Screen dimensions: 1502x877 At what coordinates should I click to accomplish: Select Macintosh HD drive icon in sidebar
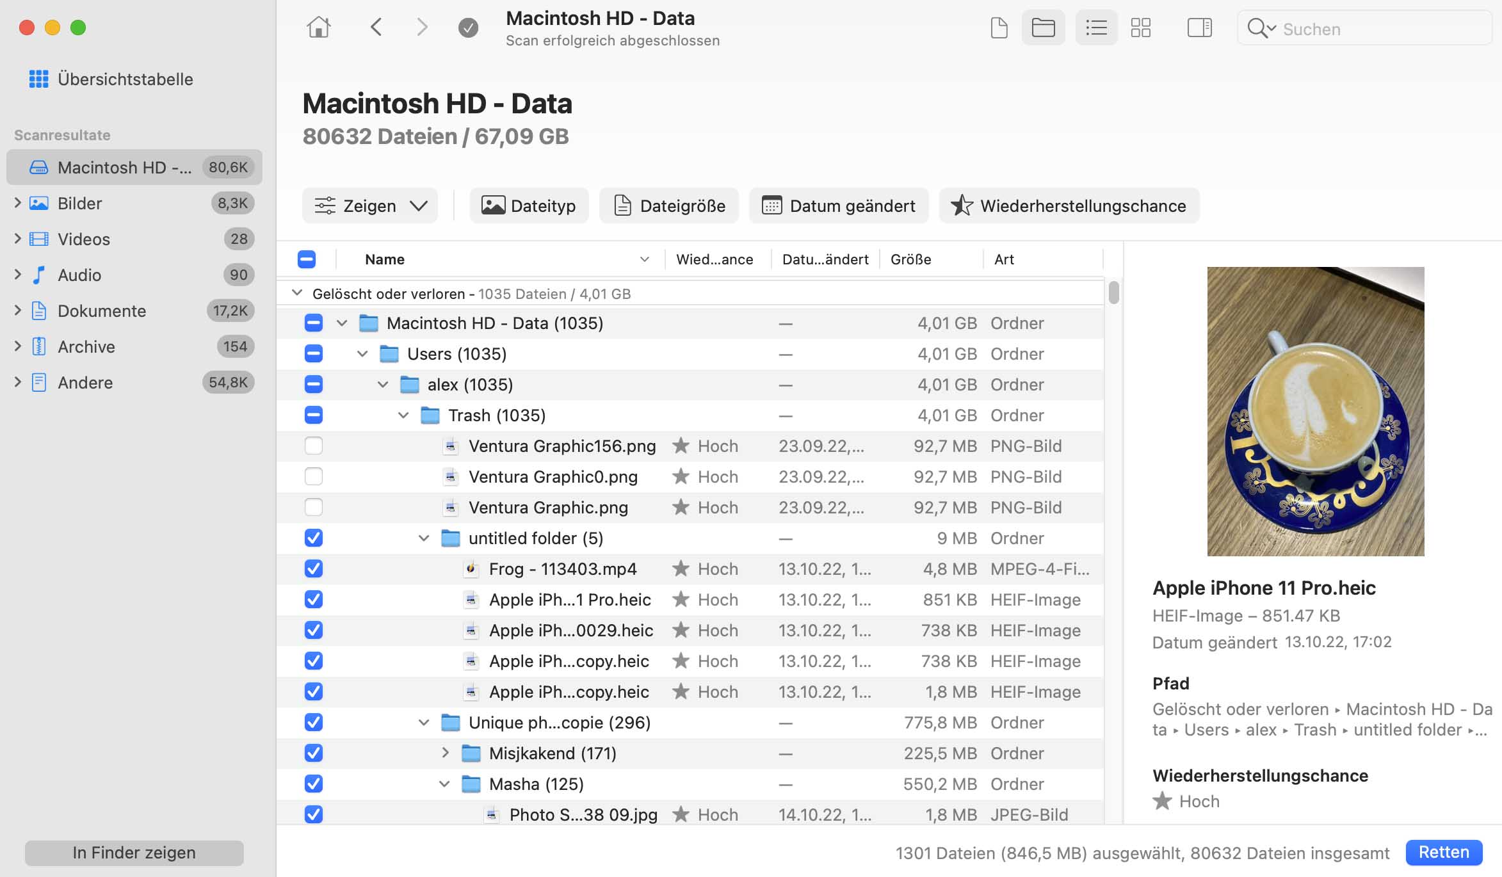[39, 167]
